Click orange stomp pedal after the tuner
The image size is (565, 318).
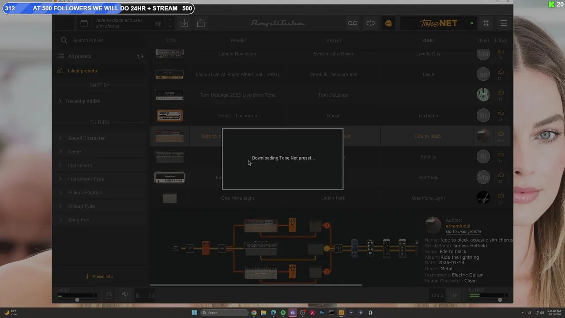(x=206, y=248)
